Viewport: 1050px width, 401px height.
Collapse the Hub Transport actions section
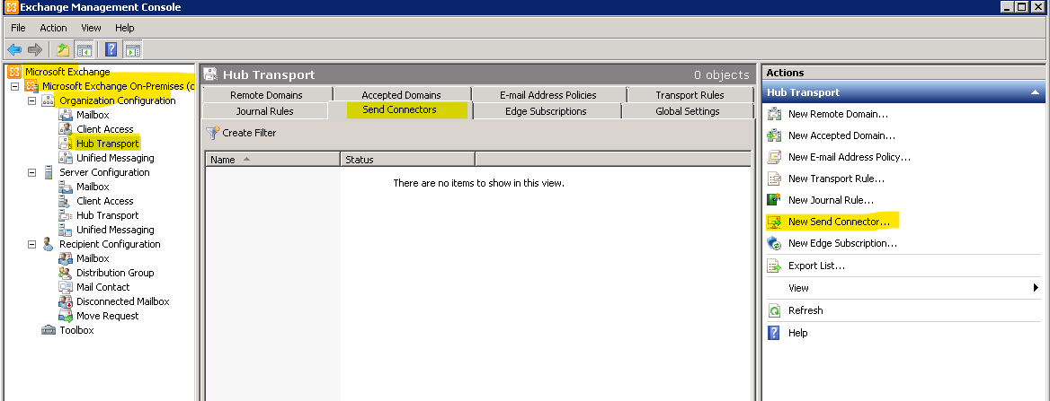1035,92
